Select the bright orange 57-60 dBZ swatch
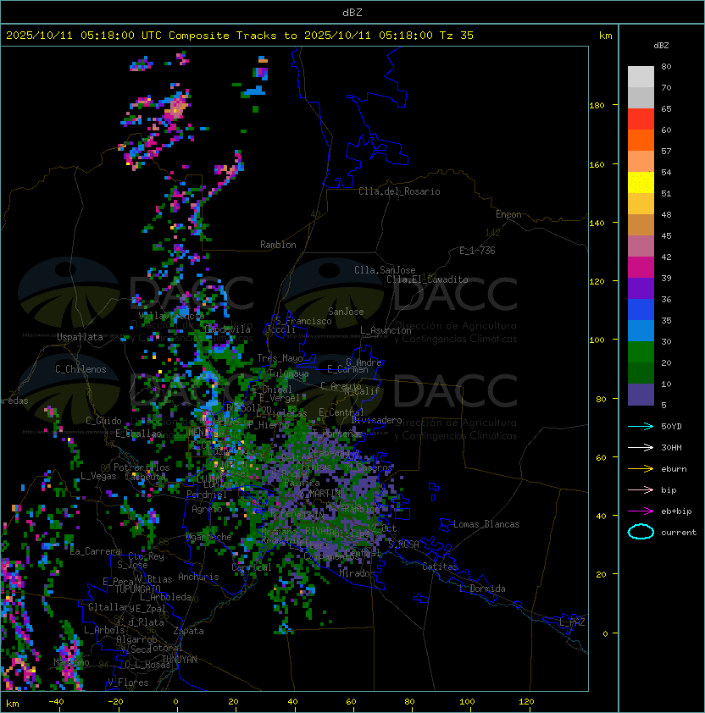Screen dimensions: 705x713 click(x=641, y=141)
